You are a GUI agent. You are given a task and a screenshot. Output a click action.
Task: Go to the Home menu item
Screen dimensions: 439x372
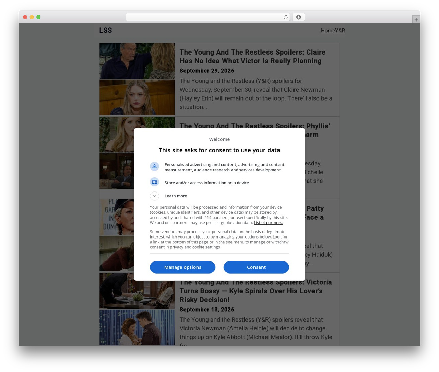tap(328, 31)
